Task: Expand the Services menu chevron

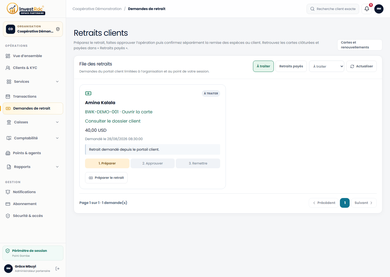Action: pos(57,82)
